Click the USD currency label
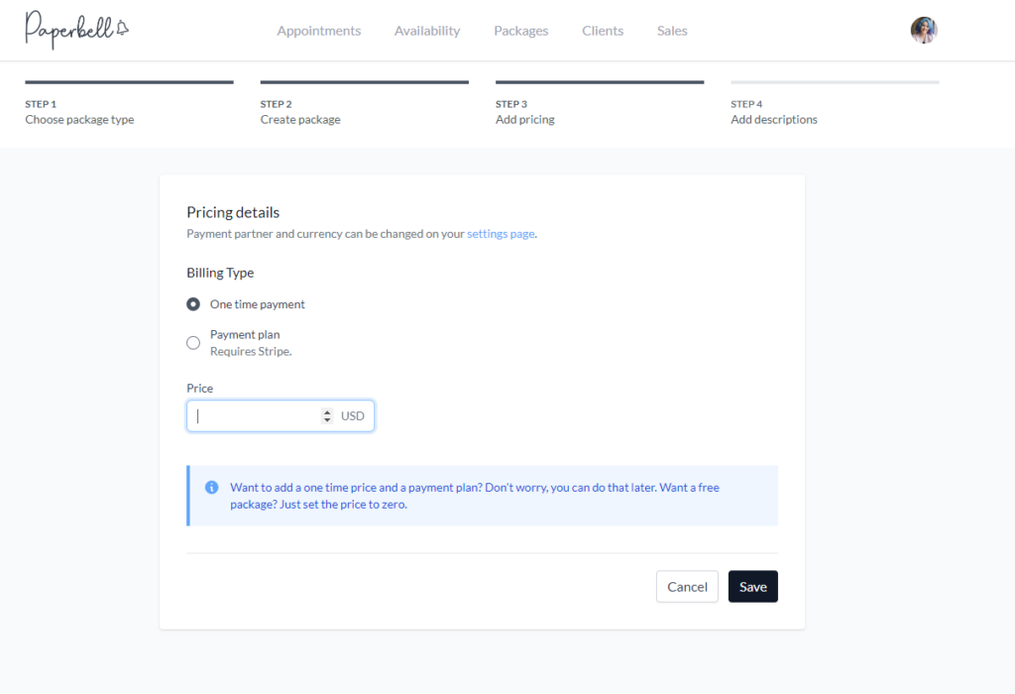Screen dimensions: 1015x694 [353, 415]
